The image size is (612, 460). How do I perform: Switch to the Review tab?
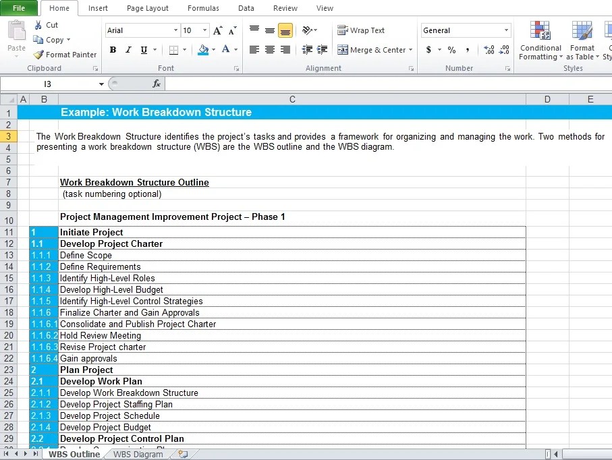pos(285,8)
